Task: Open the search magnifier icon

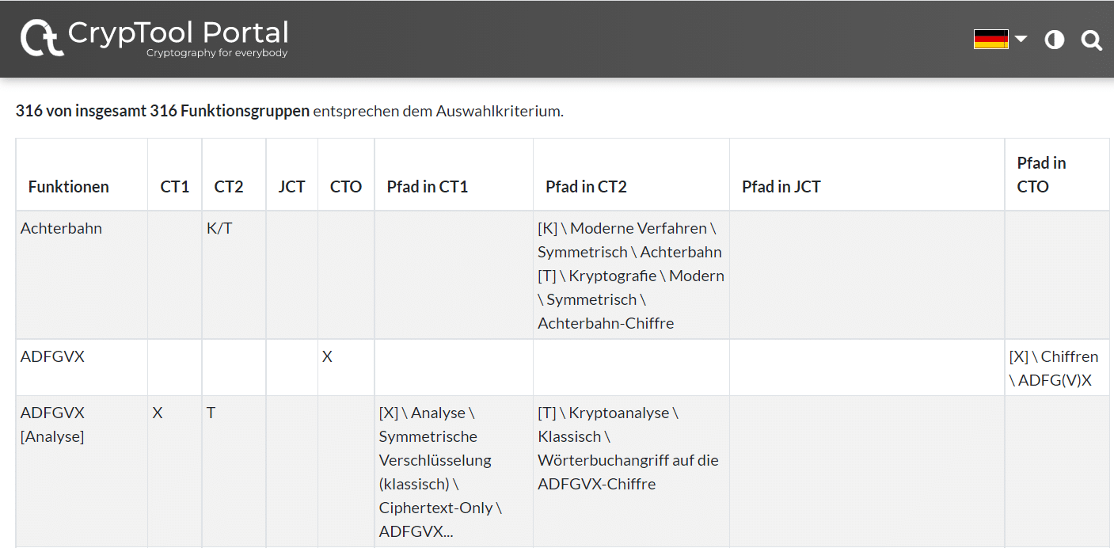Action: (x=1092, y=40)
